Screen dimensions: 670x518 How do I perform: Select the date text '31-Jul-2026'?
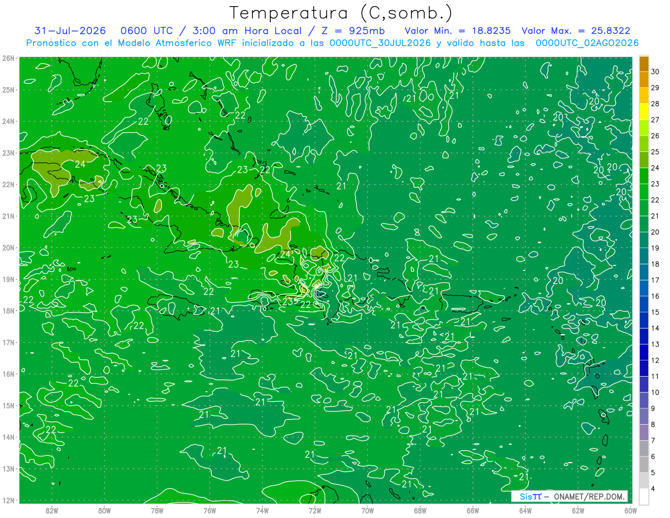tap(70, 31)
